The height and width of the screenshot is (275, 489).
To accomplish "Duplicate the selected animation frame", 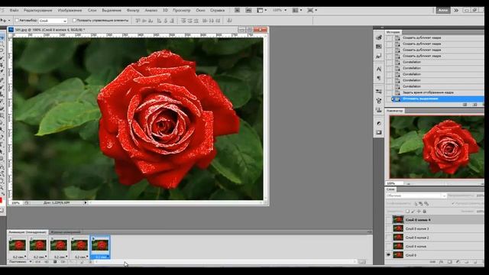I will point(82,262).
